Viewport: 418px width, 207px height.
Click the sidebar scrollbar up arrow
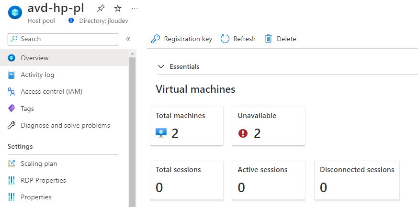point(133,54)
